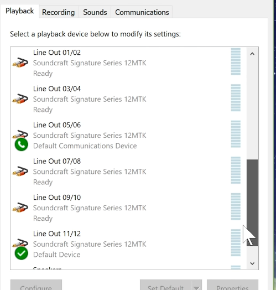The image size is (276, 290).
Task: Open the Sounds tab
Action: tap(95, 12)
